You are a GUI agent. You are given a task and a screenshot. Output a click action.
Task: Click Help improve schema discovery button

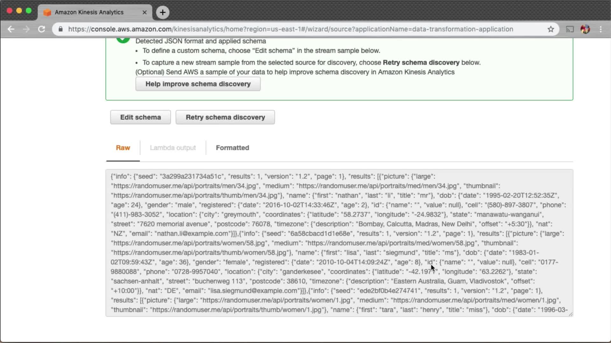click(x=198, y=84)
